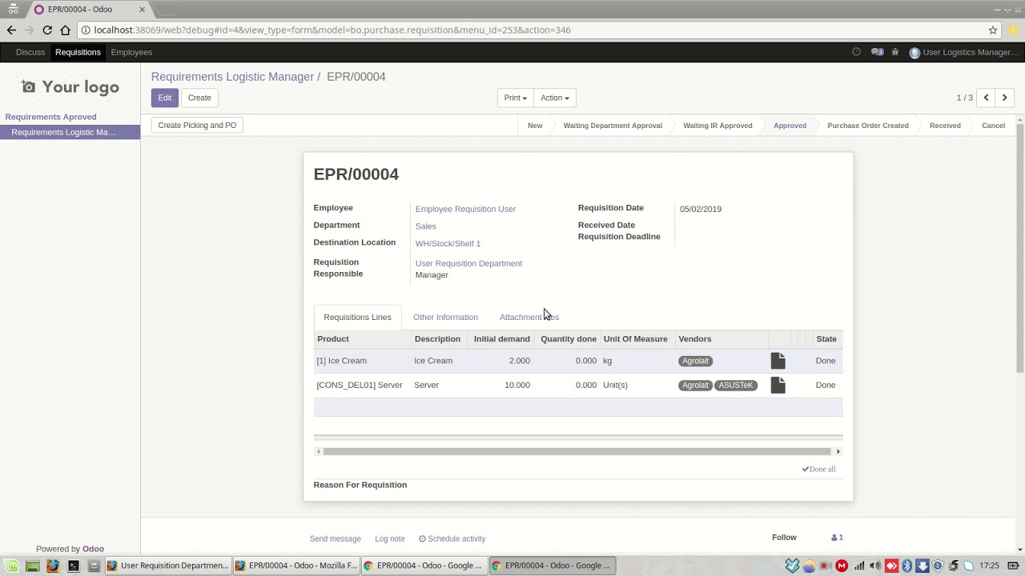Open the WH/Stock/Shelf 1 location link
This screenshot has height=576, width=1025.
click(x=448, y=243)
